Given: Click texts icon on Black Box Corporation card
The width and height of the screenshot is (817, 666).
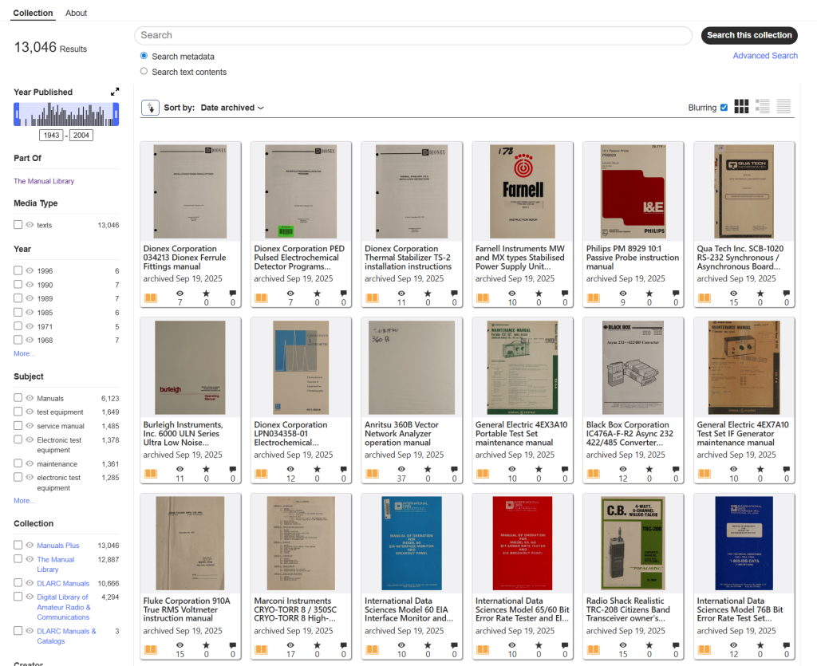Looking at the screenshot, I should [x=594, y=473].
